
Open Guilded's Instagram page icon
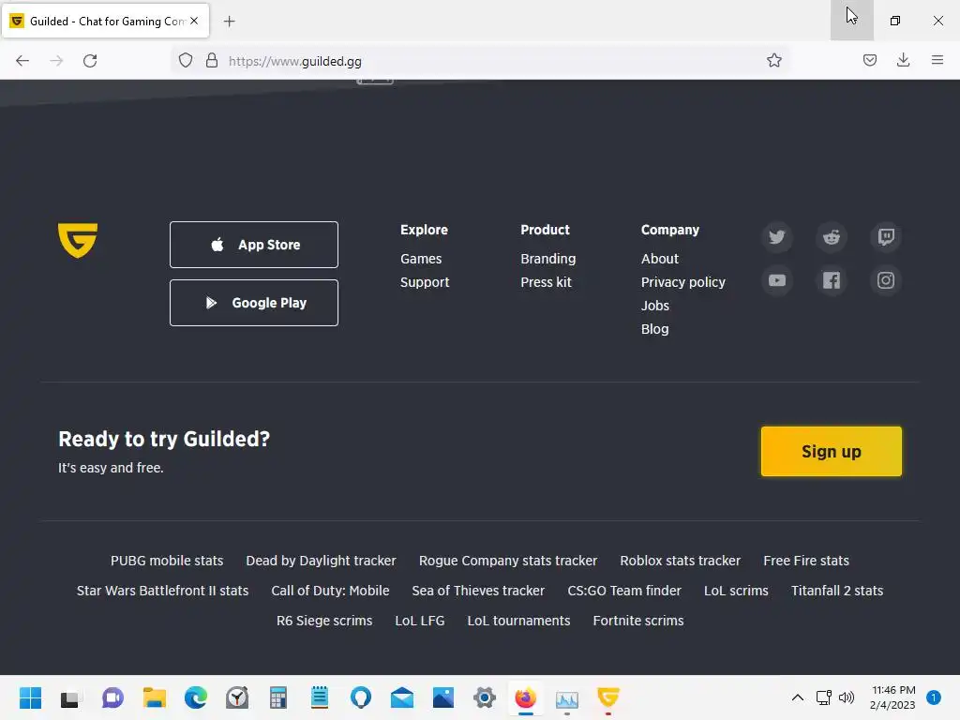click(886, 280)
